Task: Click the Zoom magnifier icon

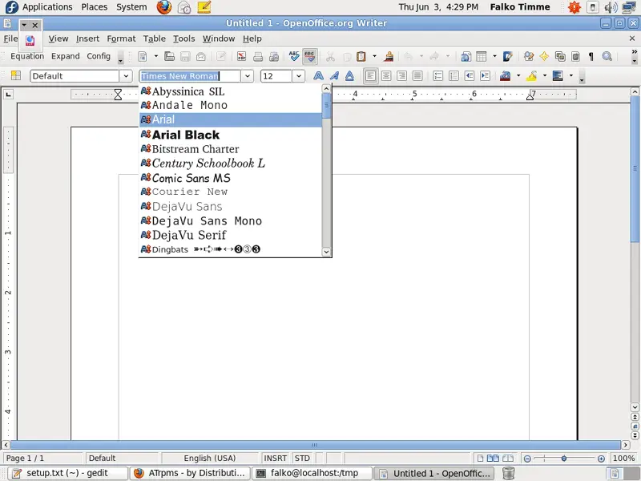Action: click(x=607, y=56)
